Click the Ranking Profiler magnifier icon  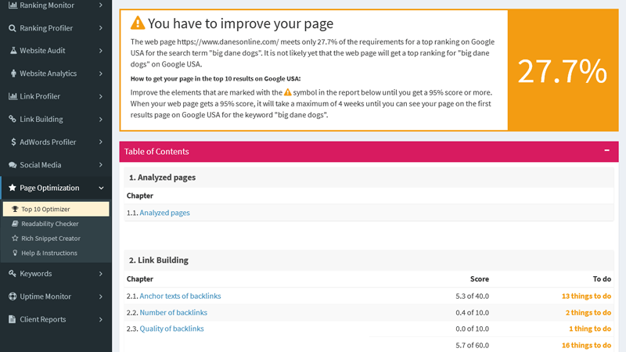pyautogui.click(x=13, y=28)
